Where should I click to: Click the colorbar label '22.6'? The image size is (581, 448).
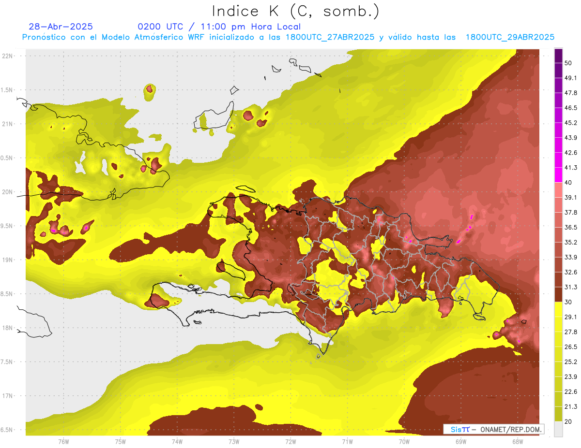(x=570, y=392)
